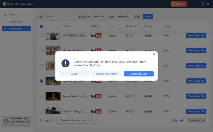213x132 pixels.
Task: Open output folder via folder icon
Action: [x=93, y=120]
